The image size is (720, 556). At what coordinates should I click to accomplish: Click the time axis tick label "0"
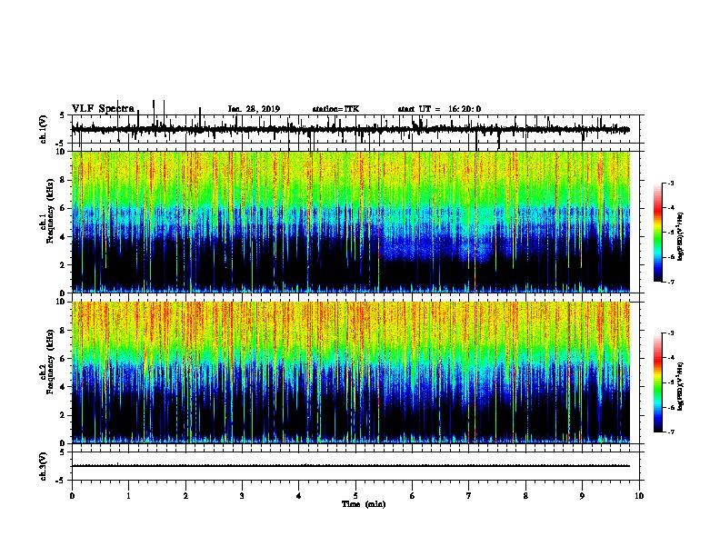(x=72, y=496)
